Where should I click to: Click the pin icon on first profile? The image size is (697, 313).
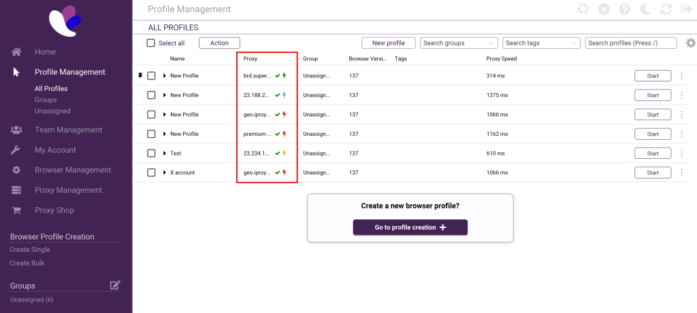(140, 75)
